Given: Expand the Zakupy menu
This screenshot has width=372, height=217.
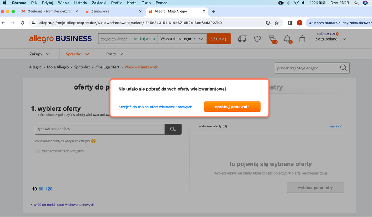Looking at the screenshot, I should point(40,54).
